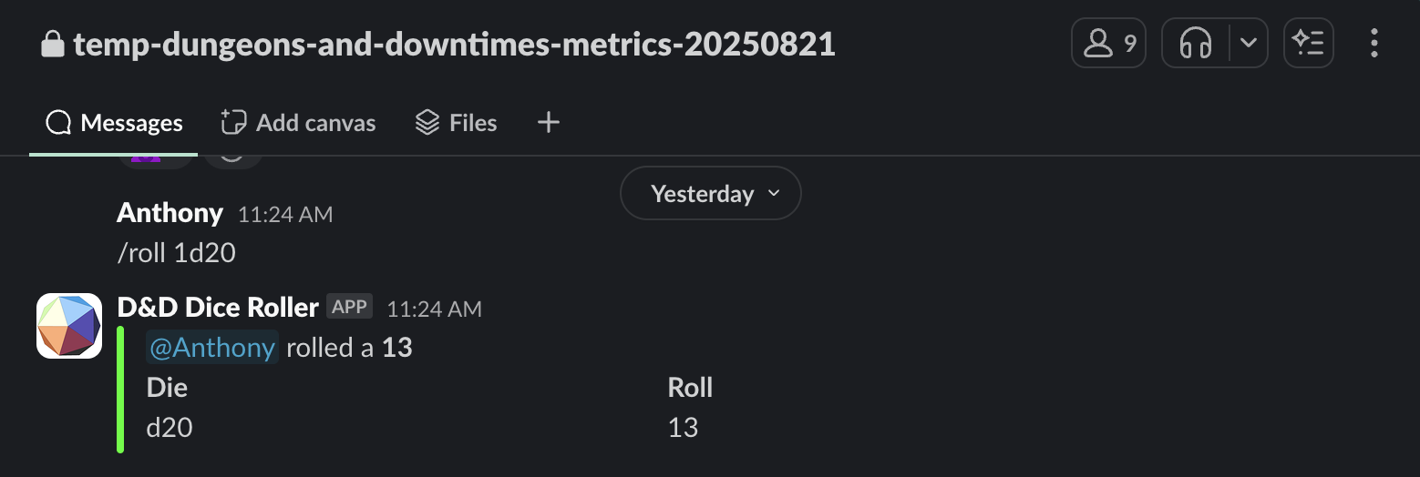View the 9 channel members

(1108, 43)
